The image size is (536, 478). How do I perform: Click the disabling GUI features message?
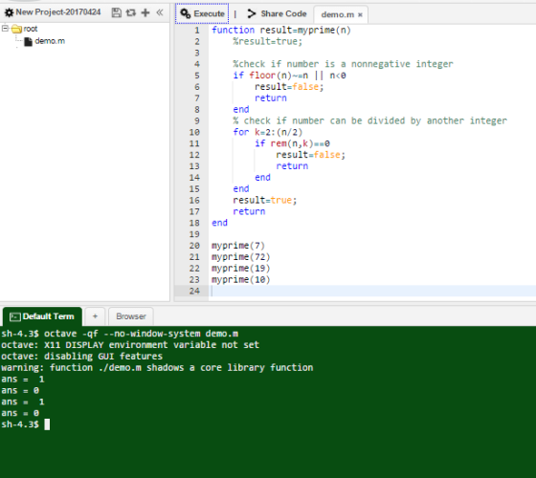81,356
